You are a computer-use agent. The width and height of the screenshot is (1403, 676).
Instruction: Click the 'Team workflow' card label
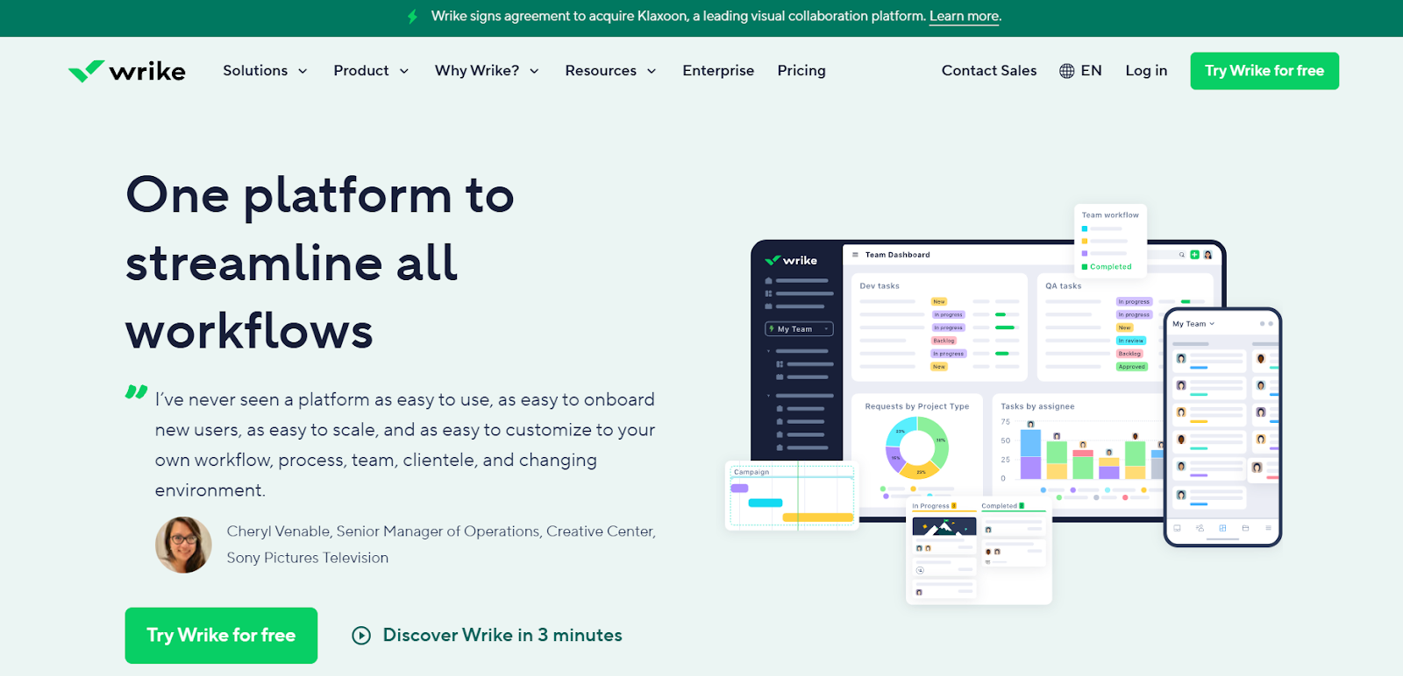pyautogui.click(x=1110, y=215)
